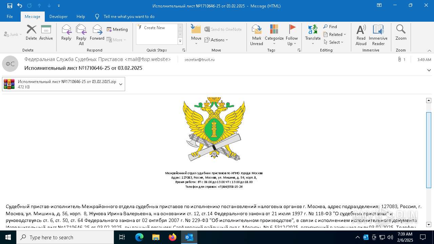Image resolution: width=434 pixels, height=244 pixels.
Task: Collapse the ribbon
Action: pos(429,50)
